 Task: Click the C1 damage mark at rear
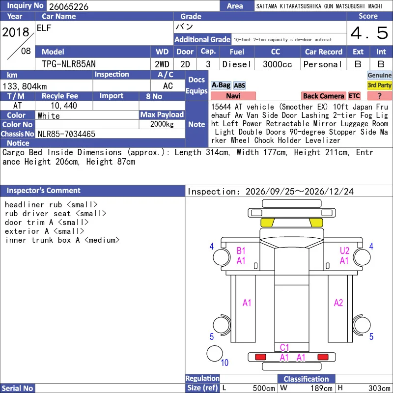click(x=284, y=347)
